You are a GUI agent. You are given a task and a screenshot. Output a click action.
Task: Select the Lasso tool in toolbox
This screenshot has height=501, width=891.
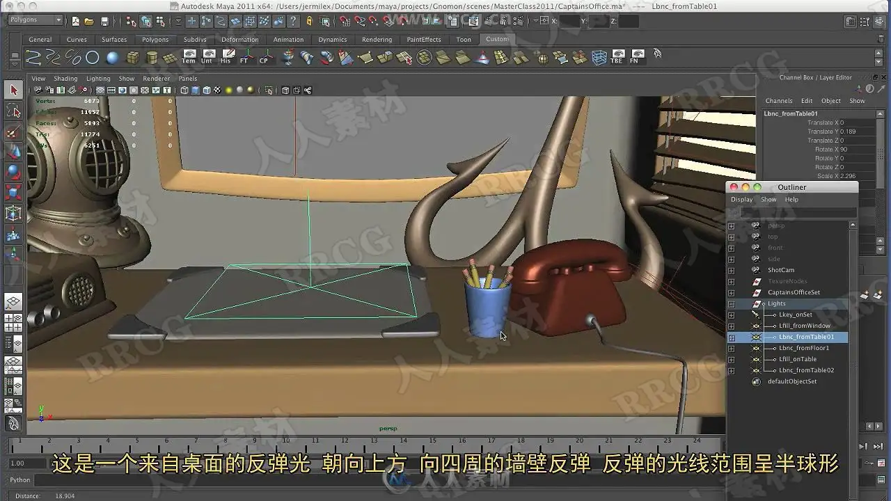[13, 111]
